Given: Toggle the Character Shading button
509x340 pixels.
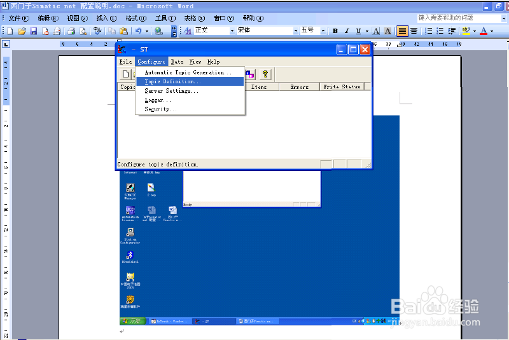Looking at the screenshot, I should tap(387, 31).
